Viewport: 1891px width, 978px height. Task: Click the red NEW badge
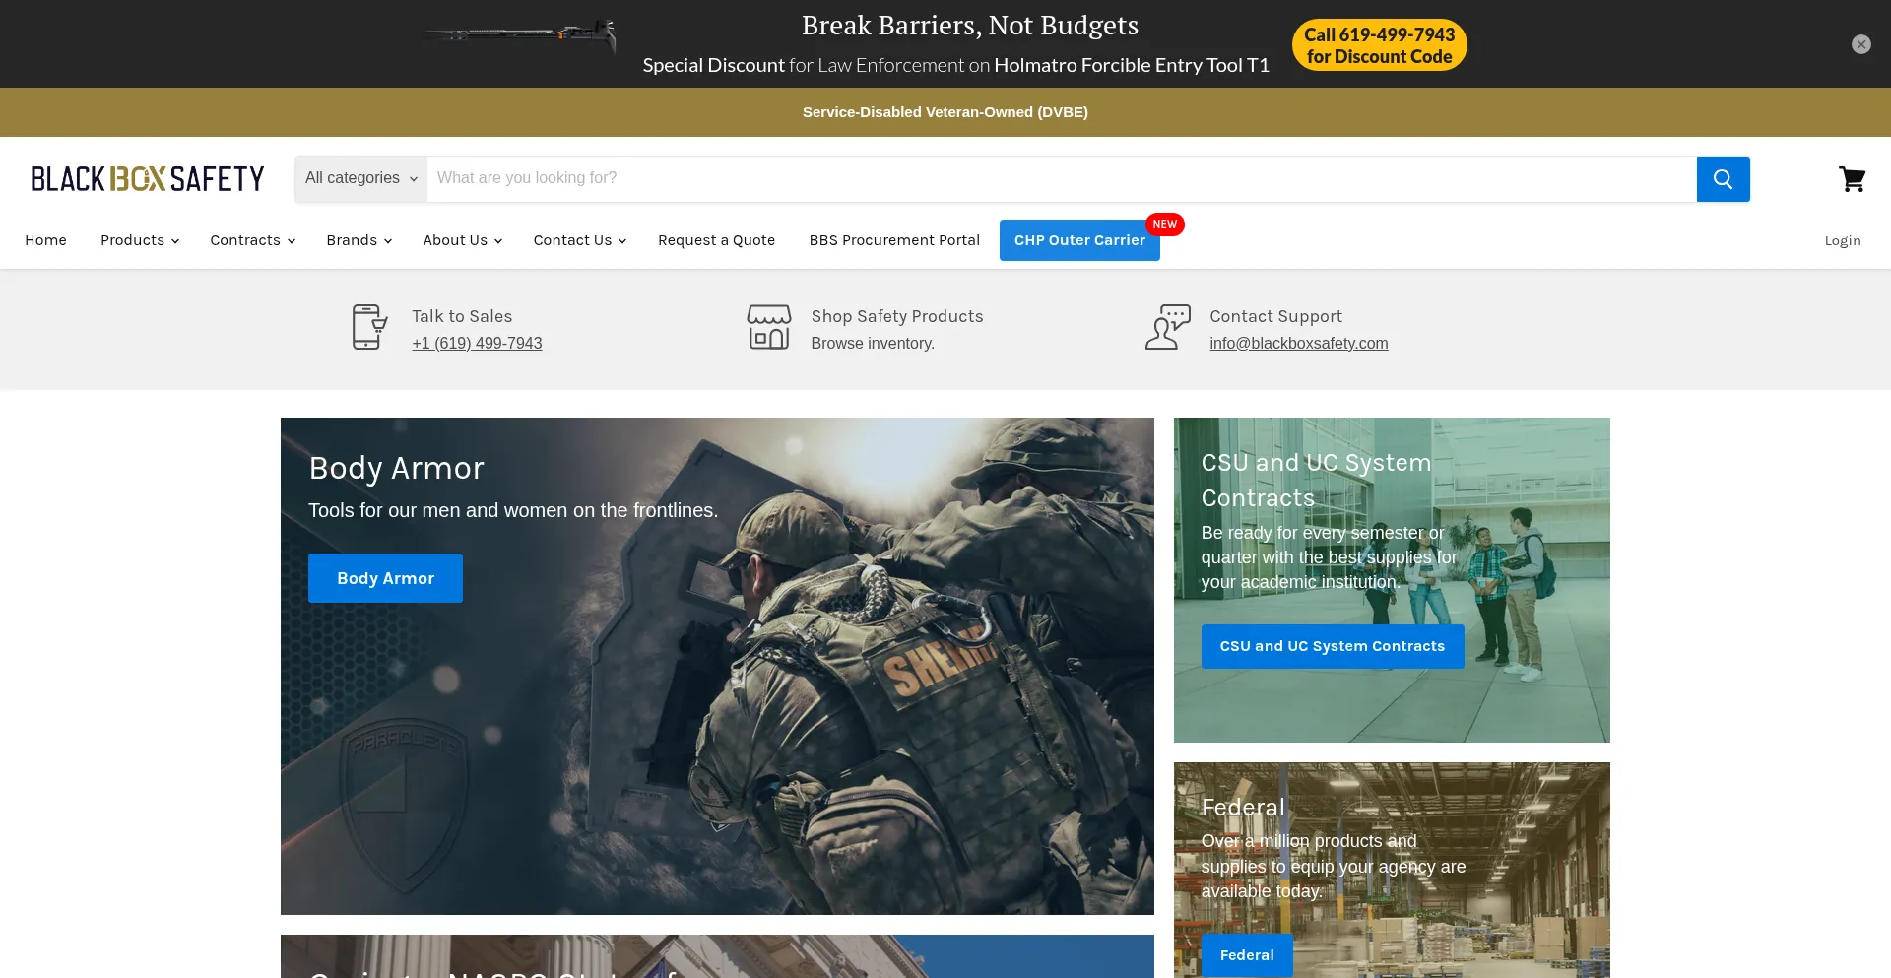tap(1165, 225)
